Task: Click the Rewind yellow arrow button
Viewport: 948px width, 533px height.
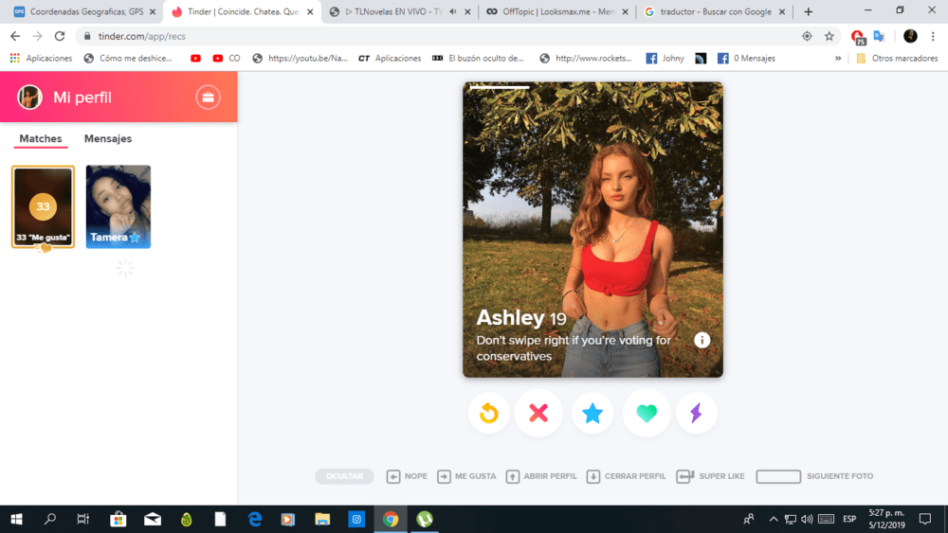Action: coord(488,413)
